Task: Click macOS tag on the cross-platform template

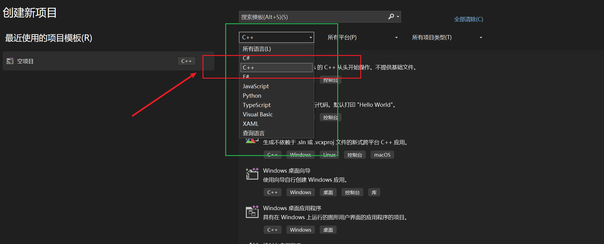Action: pos(382,155)
